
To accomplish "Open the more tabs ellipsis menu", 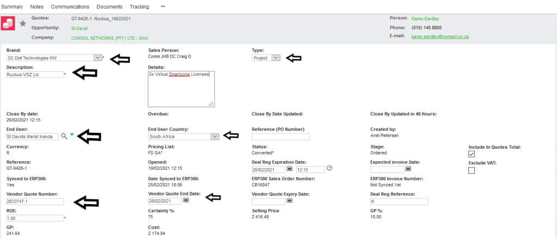I will [163, 7].
